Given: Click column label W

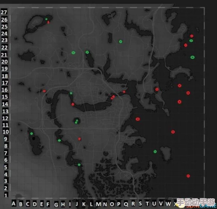Looking at the screenshot, I should pos(168,204).
